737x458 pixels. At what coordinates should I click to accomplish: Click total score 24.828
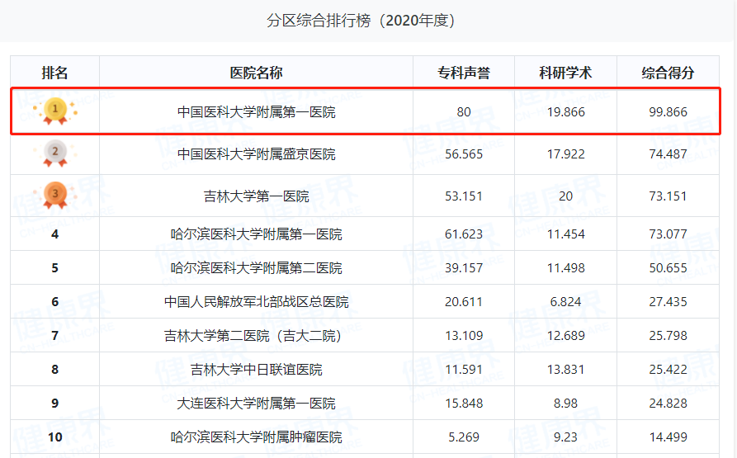click(x=668, y=403)
